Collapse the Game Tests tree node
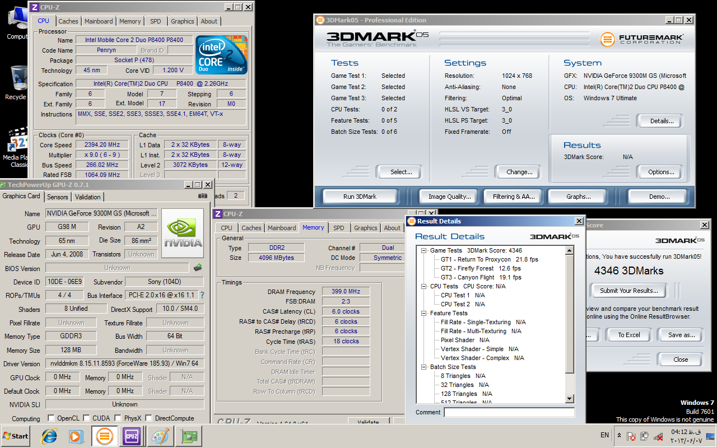This screenshot has height=448, width=717. click(x=424, y=250)
